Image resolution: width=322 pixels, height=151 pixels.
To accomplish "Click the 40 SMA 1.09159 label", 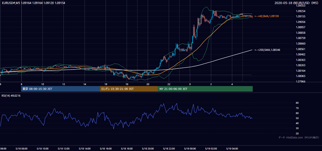I will pos(267,16).
